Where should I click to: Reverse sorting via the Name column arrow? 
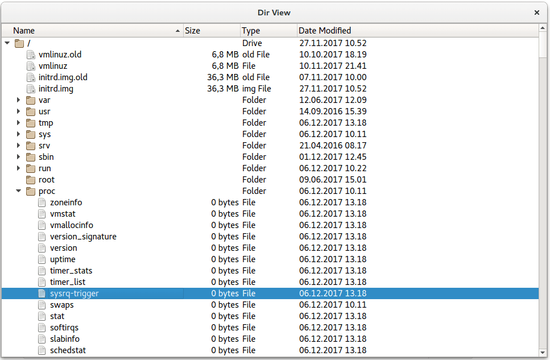coord(178,30)
